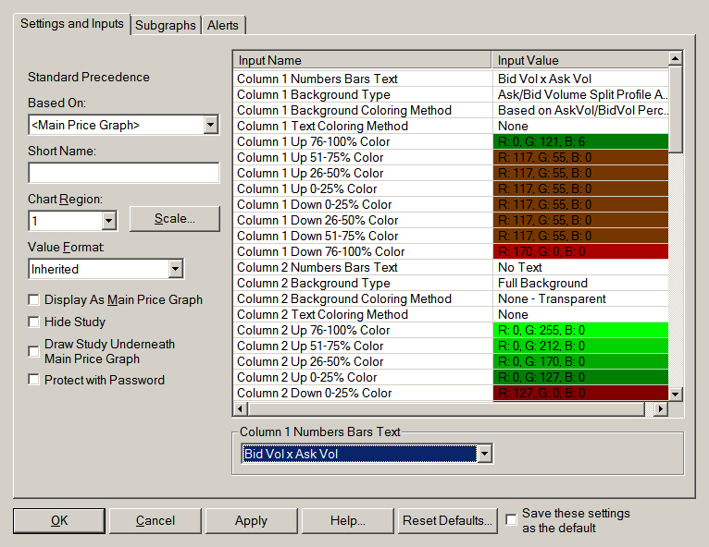Open Column 1 Numbers Bars Text combo box
709x547 pixels.
(x=483, y=454)
